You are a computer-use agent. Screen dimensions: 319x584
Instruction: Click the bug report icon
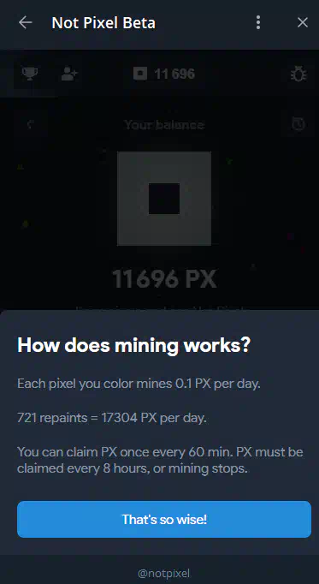click(x=298, y=74)
